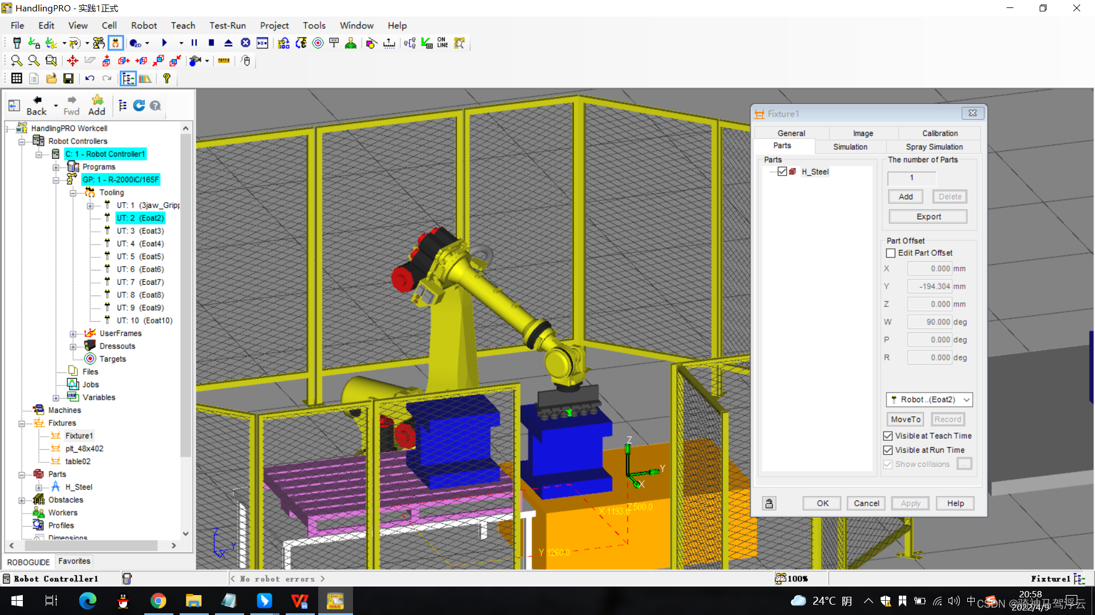The height and width of the screenshot is (615, 1095).
Task: Click the abort (X circle) toolbar icon
Action: tap(245, 43)
